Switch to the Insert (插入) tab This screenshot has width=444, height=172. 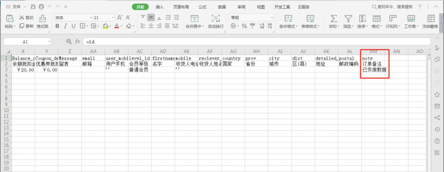click(x=160, y=7)
